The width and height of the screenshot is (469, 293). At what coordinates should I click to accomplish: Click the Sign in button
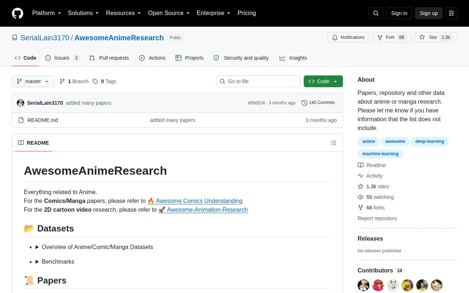coord(399,13)
